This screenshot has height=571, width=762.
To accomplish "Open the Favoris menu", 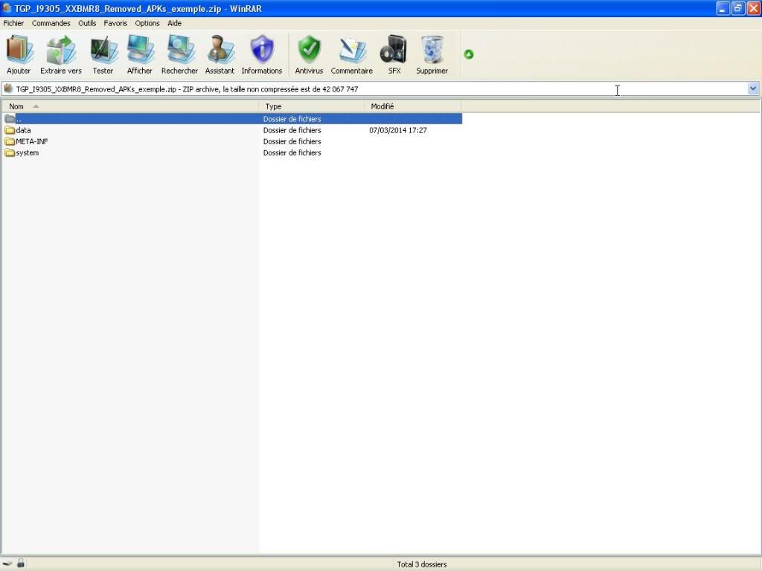I will pos(115,23).
